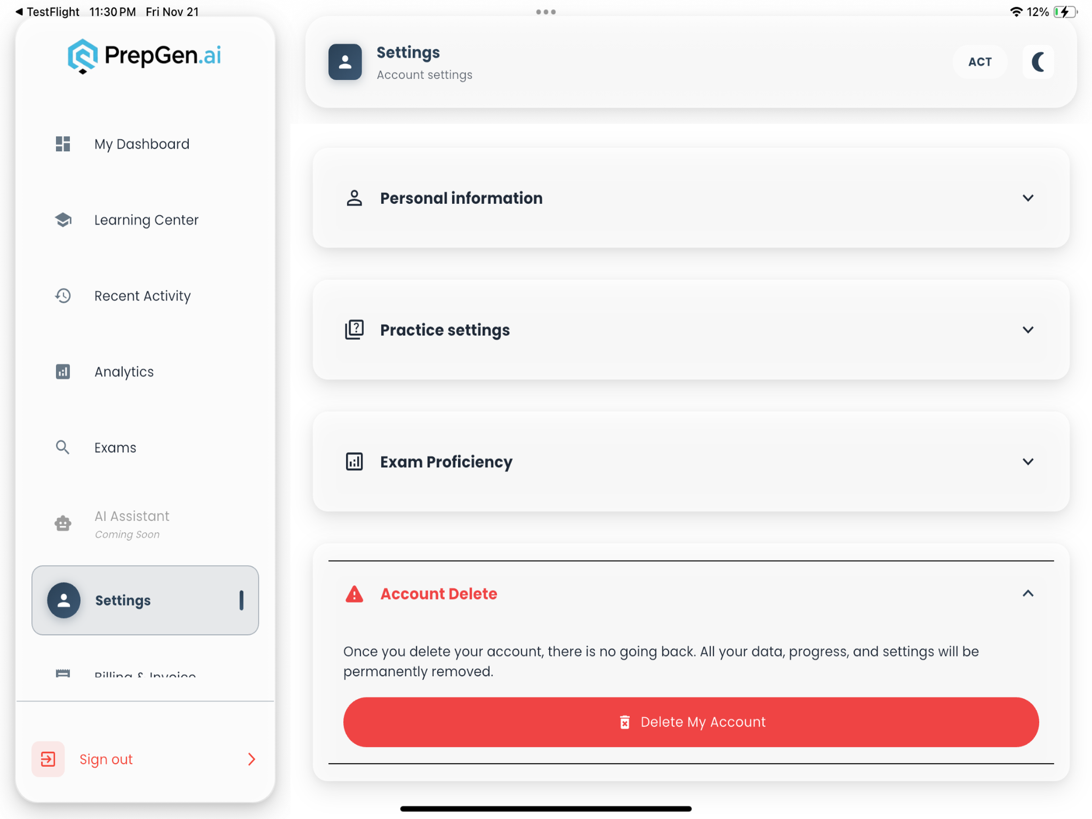Click the AI Assistant robot icon
1092x819 pixels.
(x=63, y=523)
